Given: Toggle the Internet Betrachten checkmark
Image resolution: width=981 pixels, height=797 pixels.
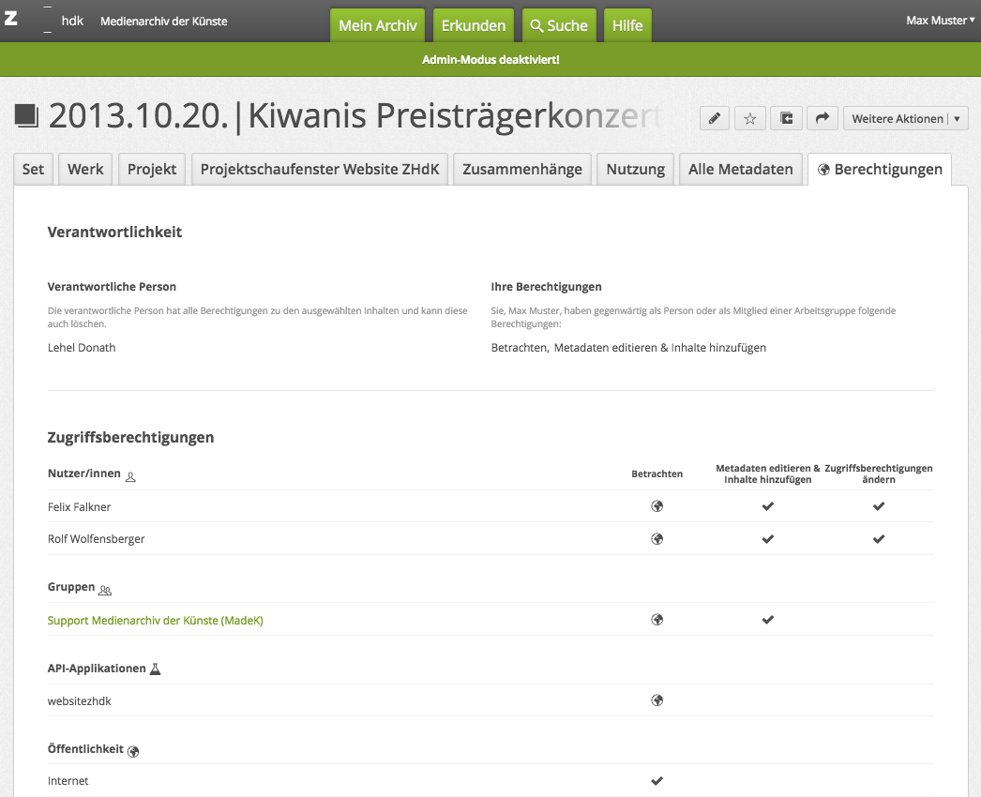Looking at the screenshot, I should [657, 780].
